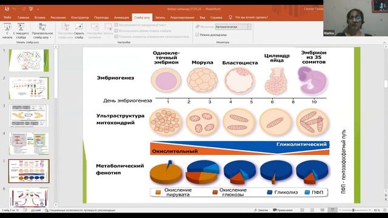Image resolution: width=388 pixels, height=218 pixels.
Task: Select slide 4 thumbnail
Action: pyautogui.click(x=29, y=144)
